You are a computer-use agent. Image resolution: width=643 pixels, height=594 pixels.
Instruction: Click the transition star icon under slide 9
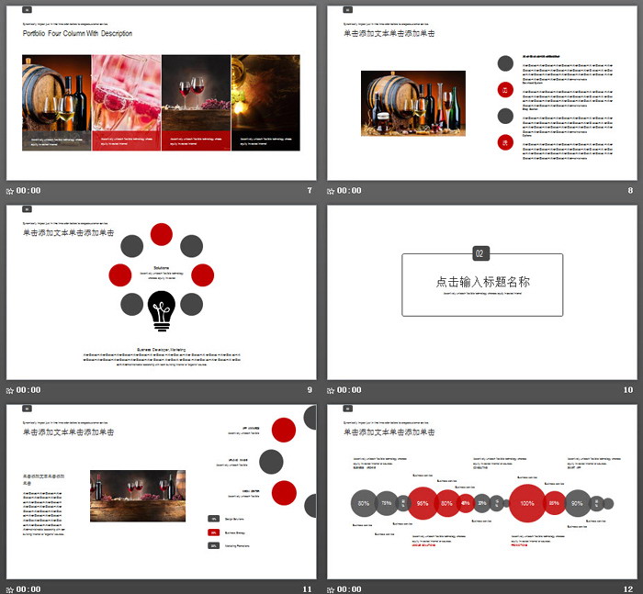pos(10,390)
